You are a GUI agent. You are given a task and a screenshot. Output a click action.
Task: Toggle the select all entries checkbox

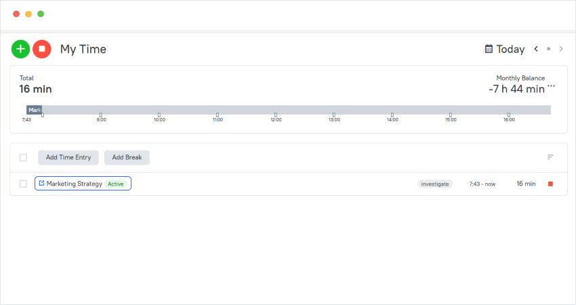23,158
